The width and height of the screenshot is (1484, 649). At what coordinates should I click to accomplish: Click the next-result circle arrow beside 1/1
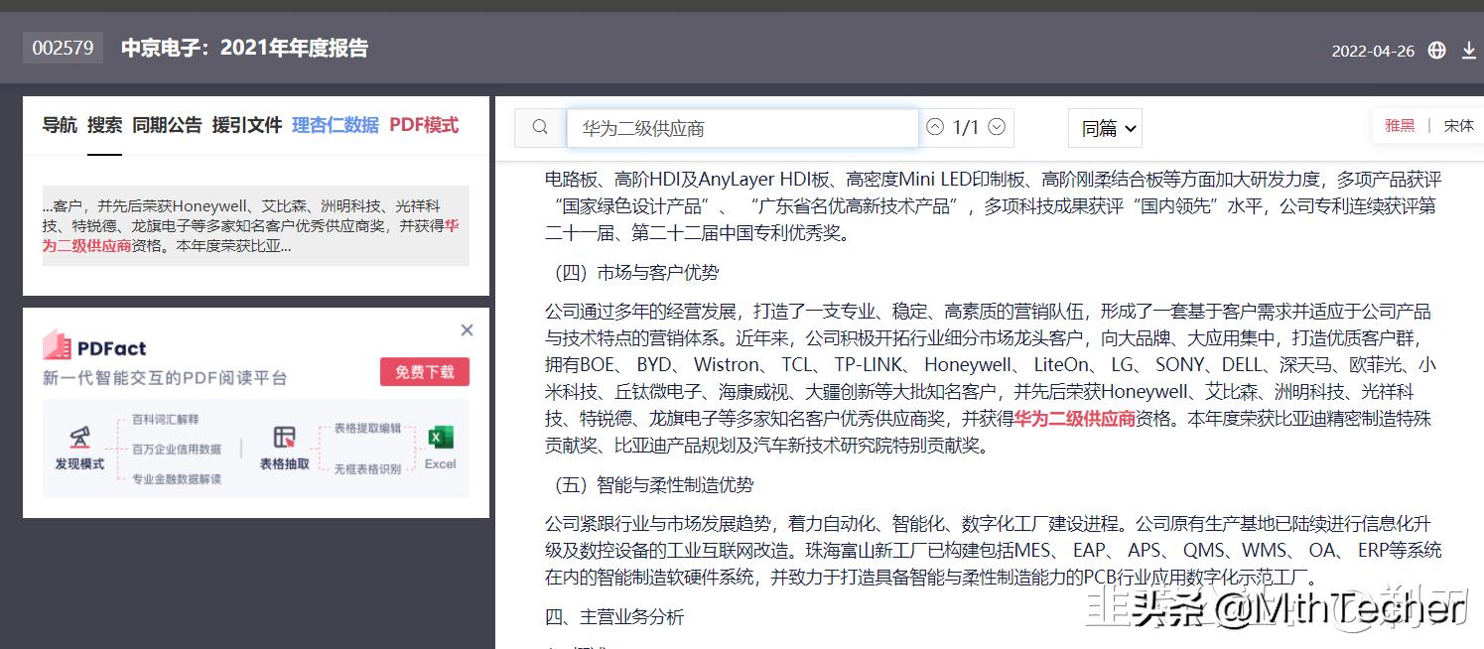click(x=999, y=127)
